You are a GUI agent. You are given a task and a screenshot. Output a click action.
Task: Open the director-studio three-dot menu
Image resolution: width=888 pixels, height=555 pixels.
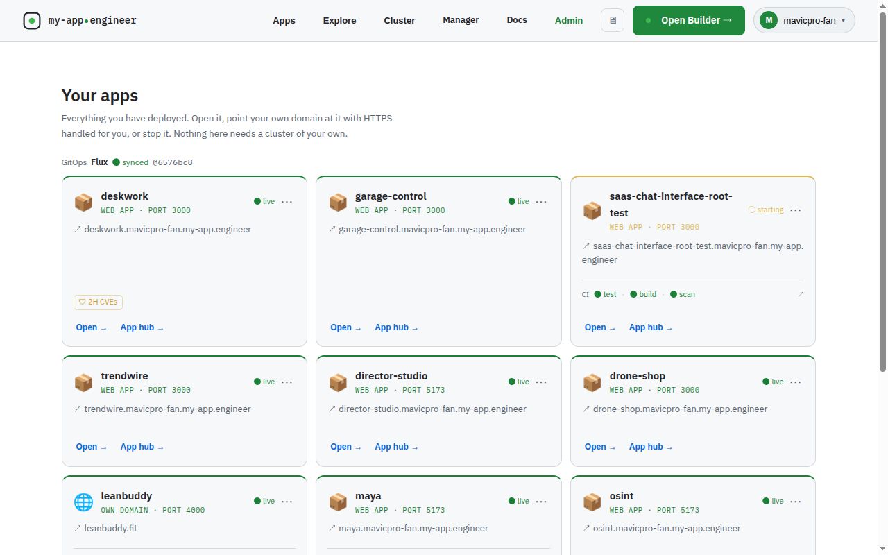point(541,382)
